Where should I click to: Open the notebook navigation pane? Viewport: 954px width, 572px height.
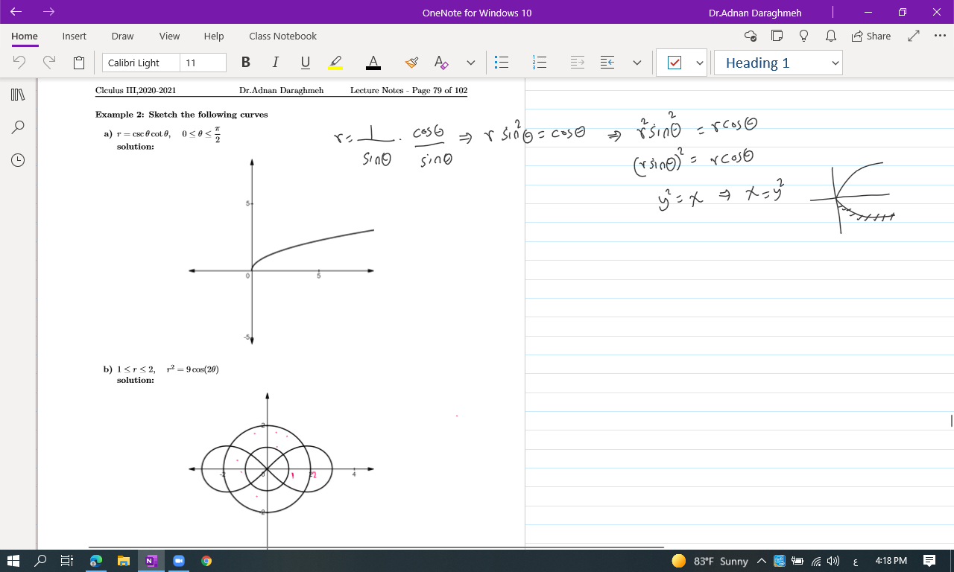click(18, 95)
